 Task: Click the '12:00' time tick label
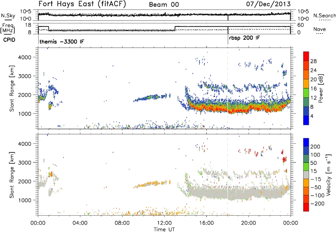[164, 223]
